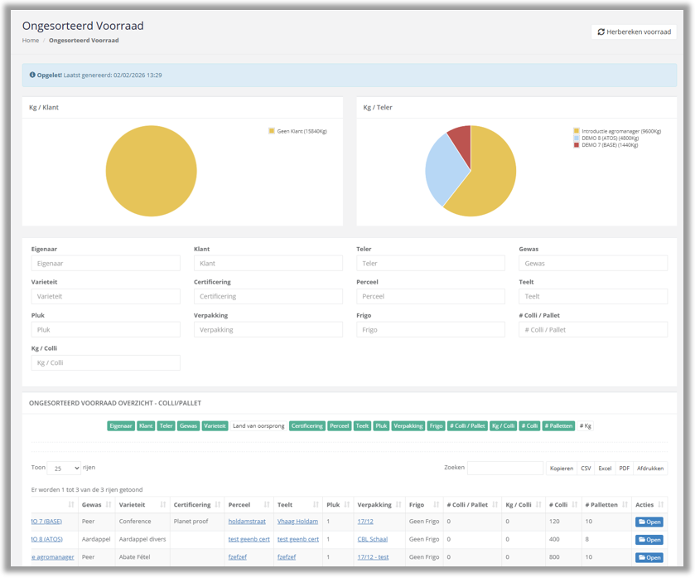
Task: Sort by Frigo column sort icon
Action: (x=437, y=505)
